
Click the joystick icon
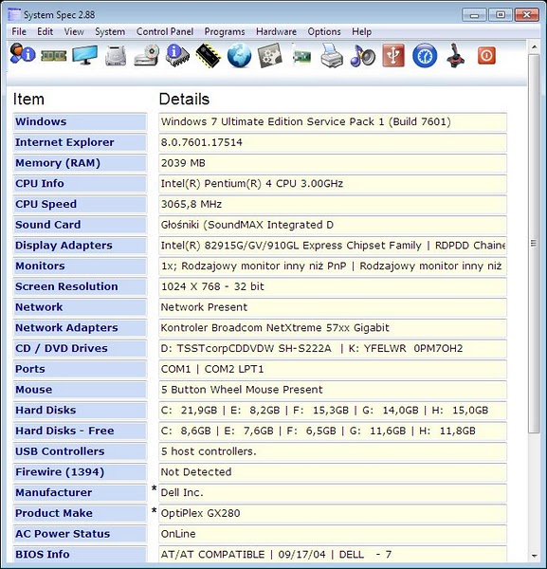(456, 55)
